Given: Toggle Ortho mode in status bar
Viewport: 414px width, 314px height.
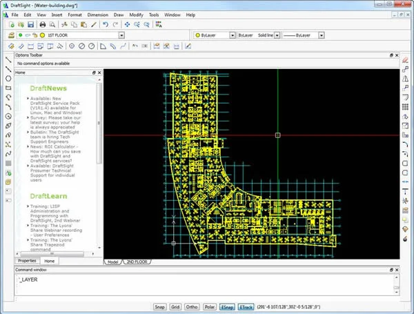Looking at the screenshot, I should [191, 305].
